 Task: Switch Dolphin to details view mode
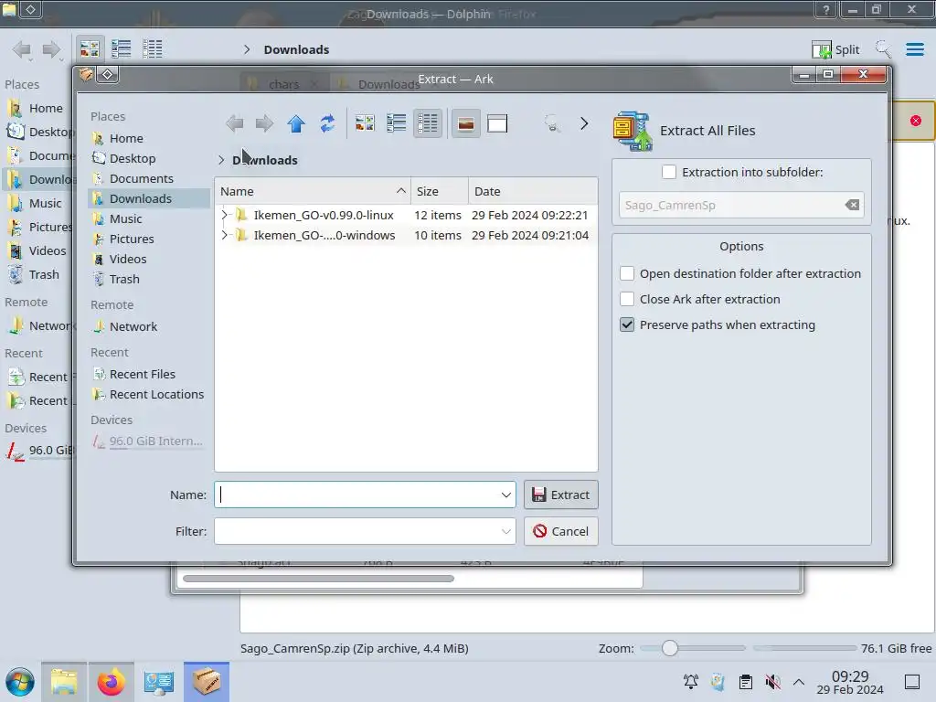tap(153, 49)
